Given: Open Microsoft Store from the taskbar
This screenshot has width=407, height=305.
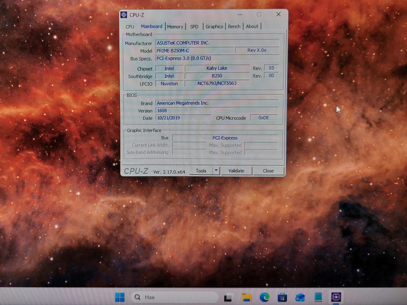Looking at the screenshot, I should pyautogui.click(x=282, y=297).
